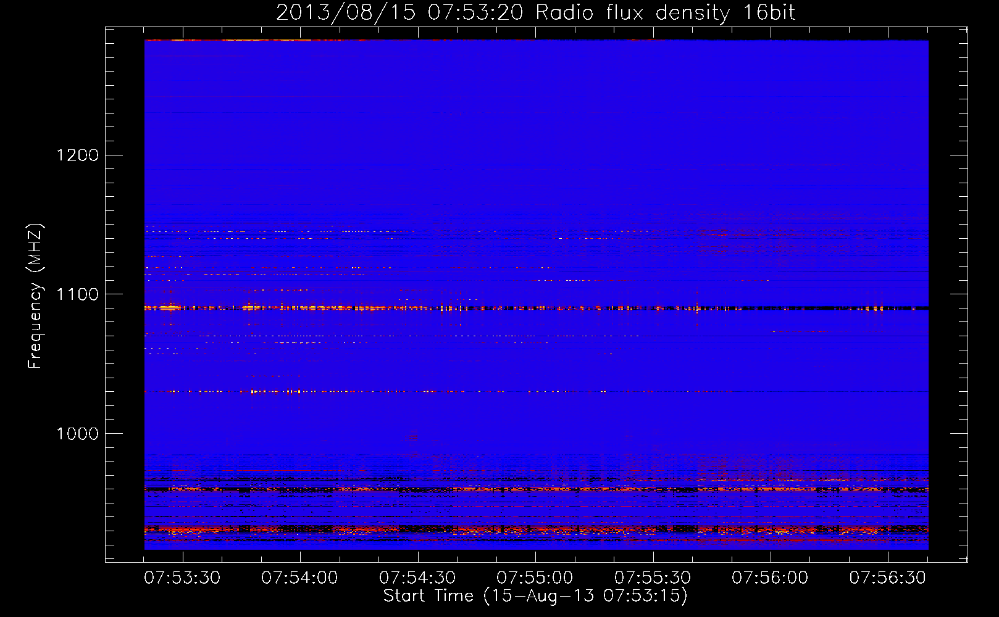Click the 07:56:30 time tick label
Screen dimensions: 999x617
click(888, 578)
